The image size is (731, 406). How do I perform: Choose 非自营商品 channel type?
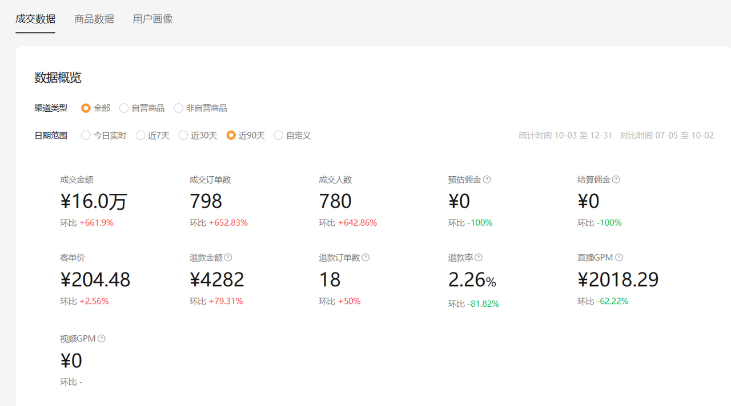[x=179, y=108]
